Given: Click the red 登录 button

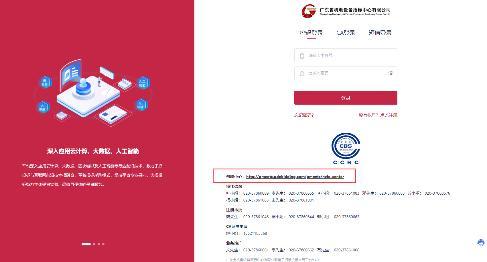Looking at the screenshot, I should pyautogui.click(x=346, y=98).
